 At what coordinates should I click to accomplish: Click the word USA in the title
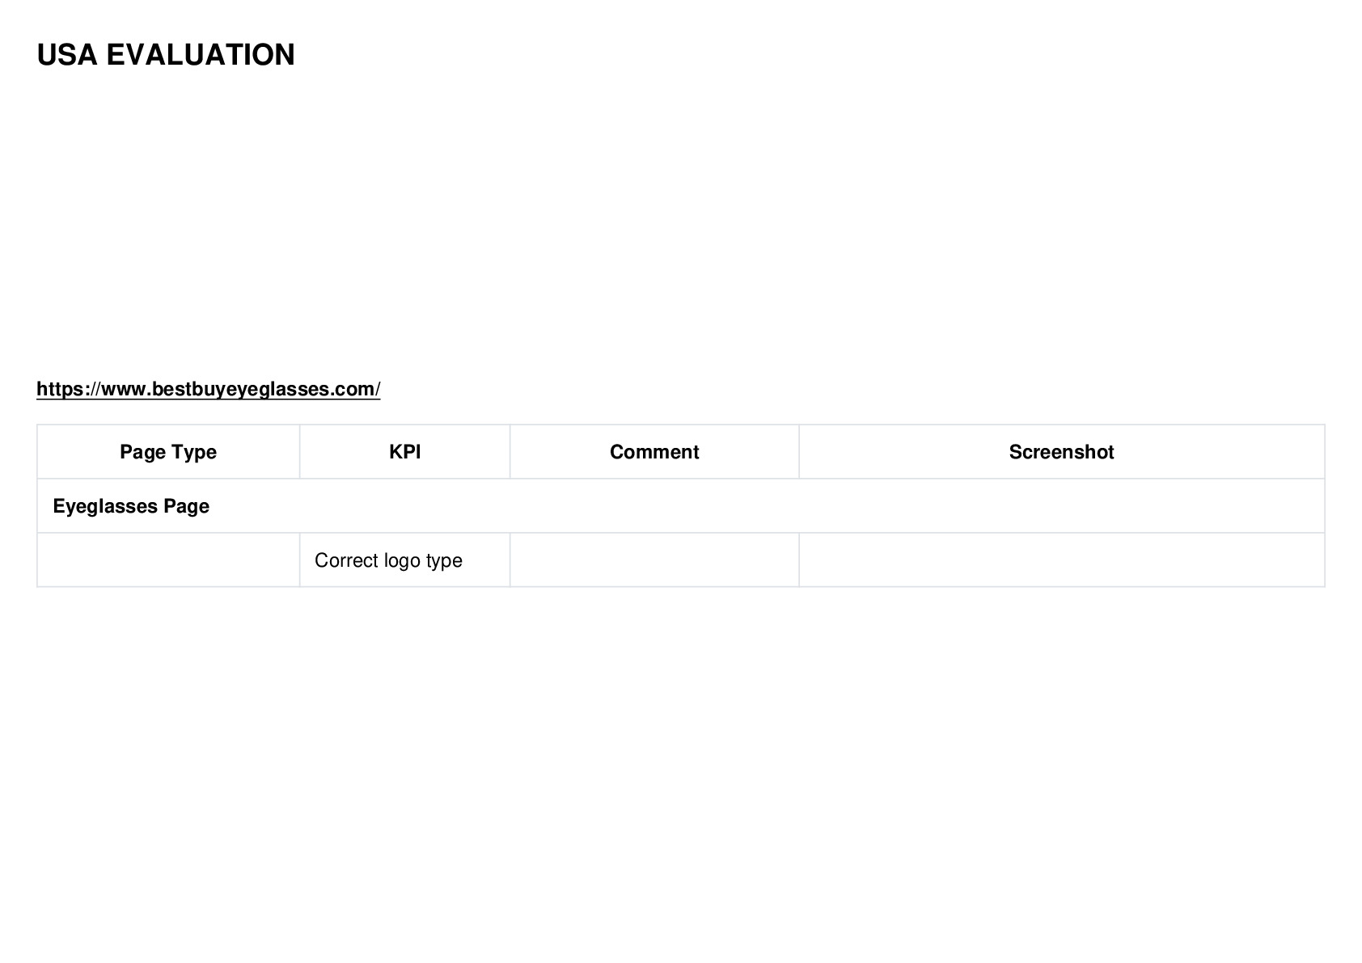pyautogui.click(x=67, y=55)
